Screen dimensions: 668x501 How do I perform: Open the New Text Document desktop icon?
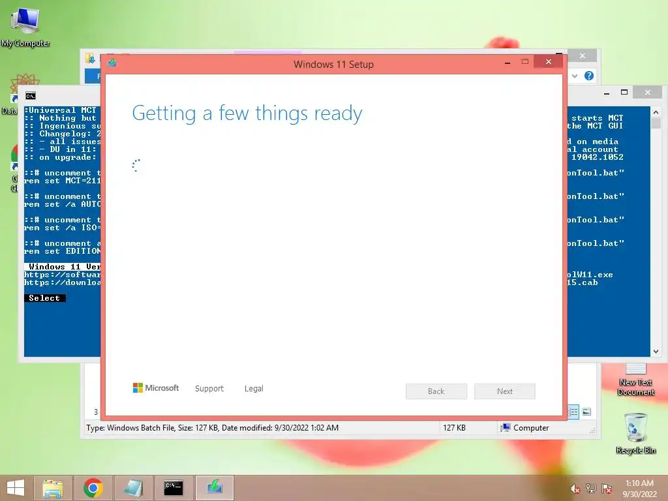pyautogui.click(x=635, y=380)
